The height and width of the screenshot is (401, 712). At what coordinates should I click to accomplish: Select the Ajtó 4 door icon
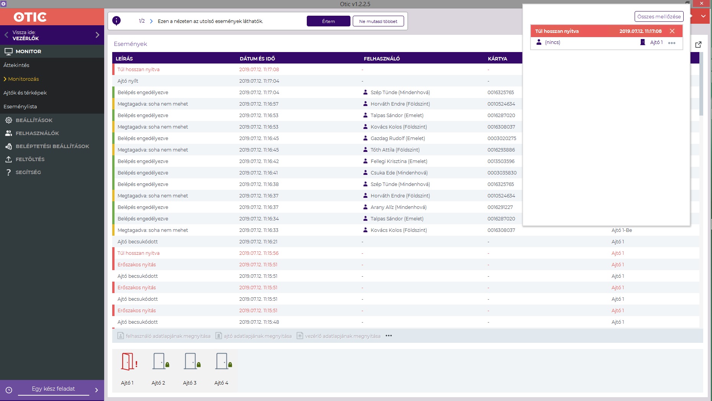tap(223, 362)
